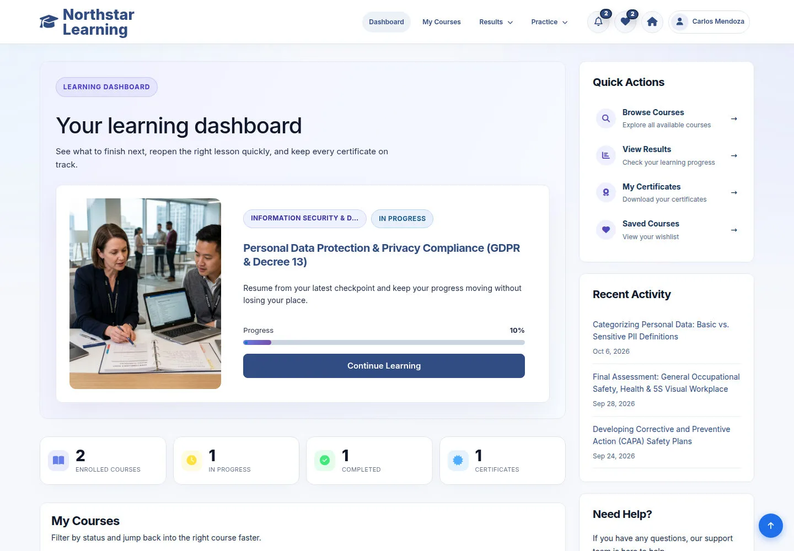This screenshot has width=794, height=551.
Task: Click the In Progress clock icon
Action: [192, 461]
